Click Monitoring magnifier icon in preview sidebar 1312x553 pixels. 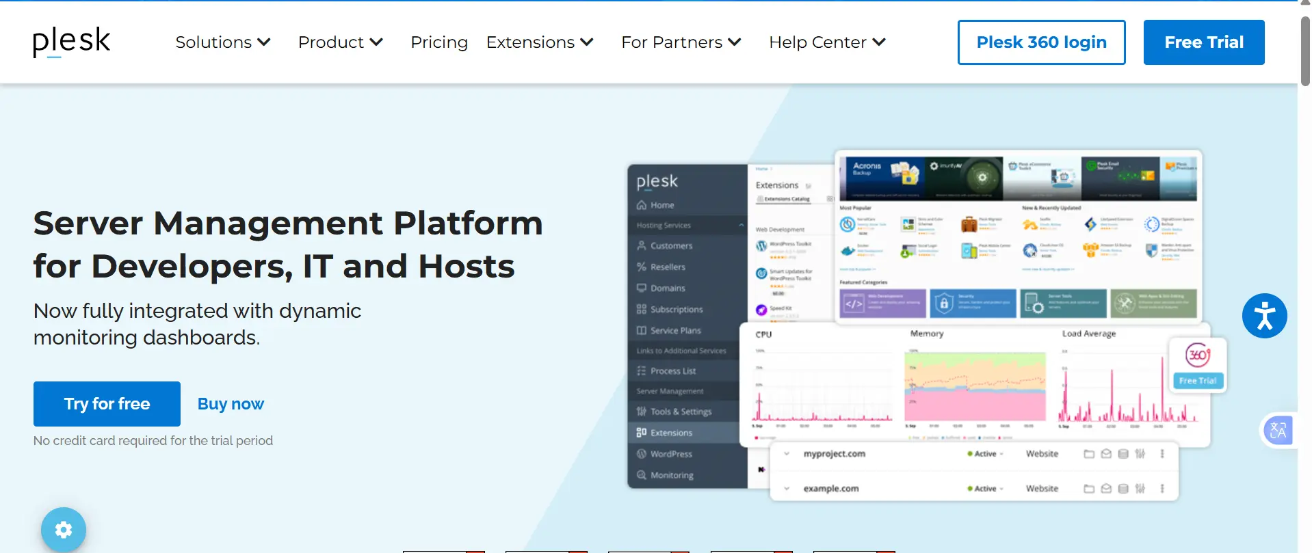click(642, 475)
